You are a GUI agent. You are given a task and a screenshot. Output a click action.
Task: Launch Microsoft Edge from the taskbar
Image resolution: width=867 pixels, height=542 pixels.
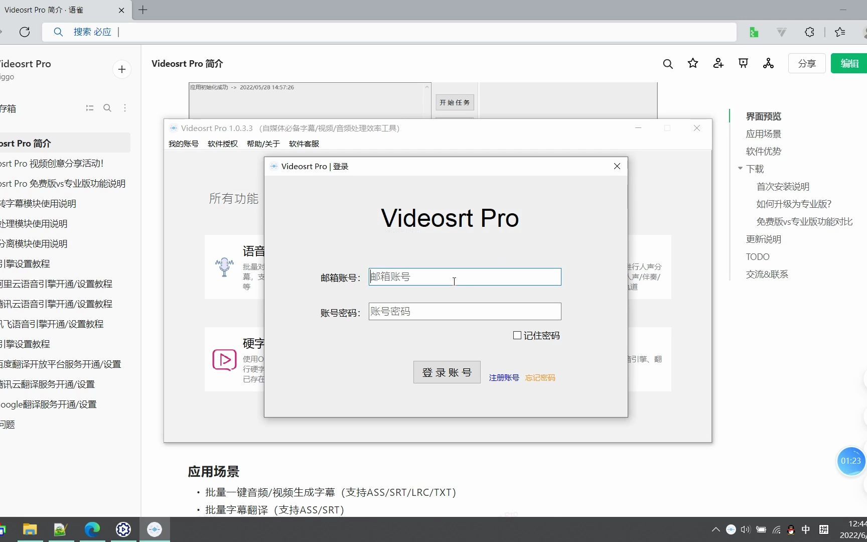[92, 529]
